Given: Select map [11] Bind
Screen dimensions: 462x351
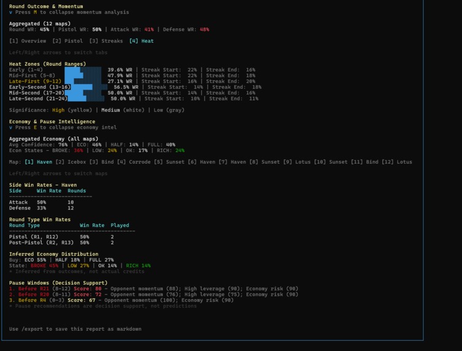Looking at the screenshot, I should point(365,162).
